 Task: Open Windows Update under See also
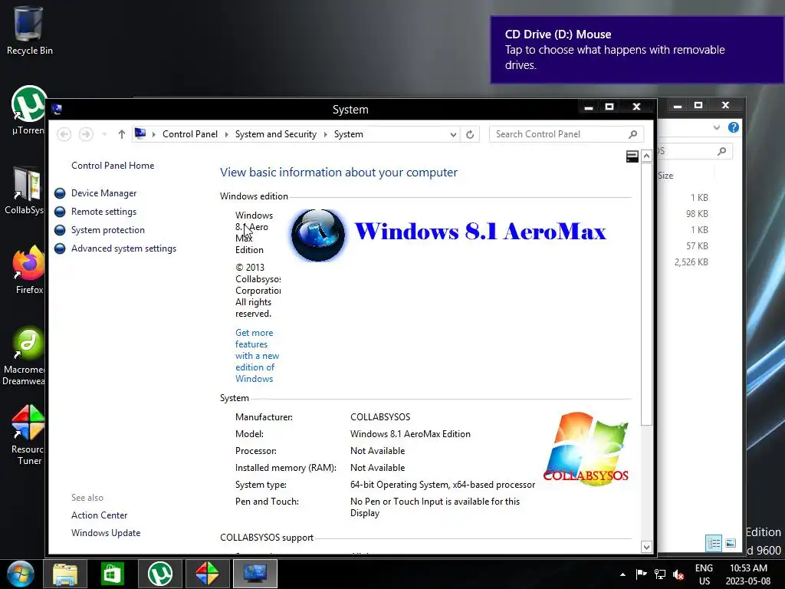106,534
